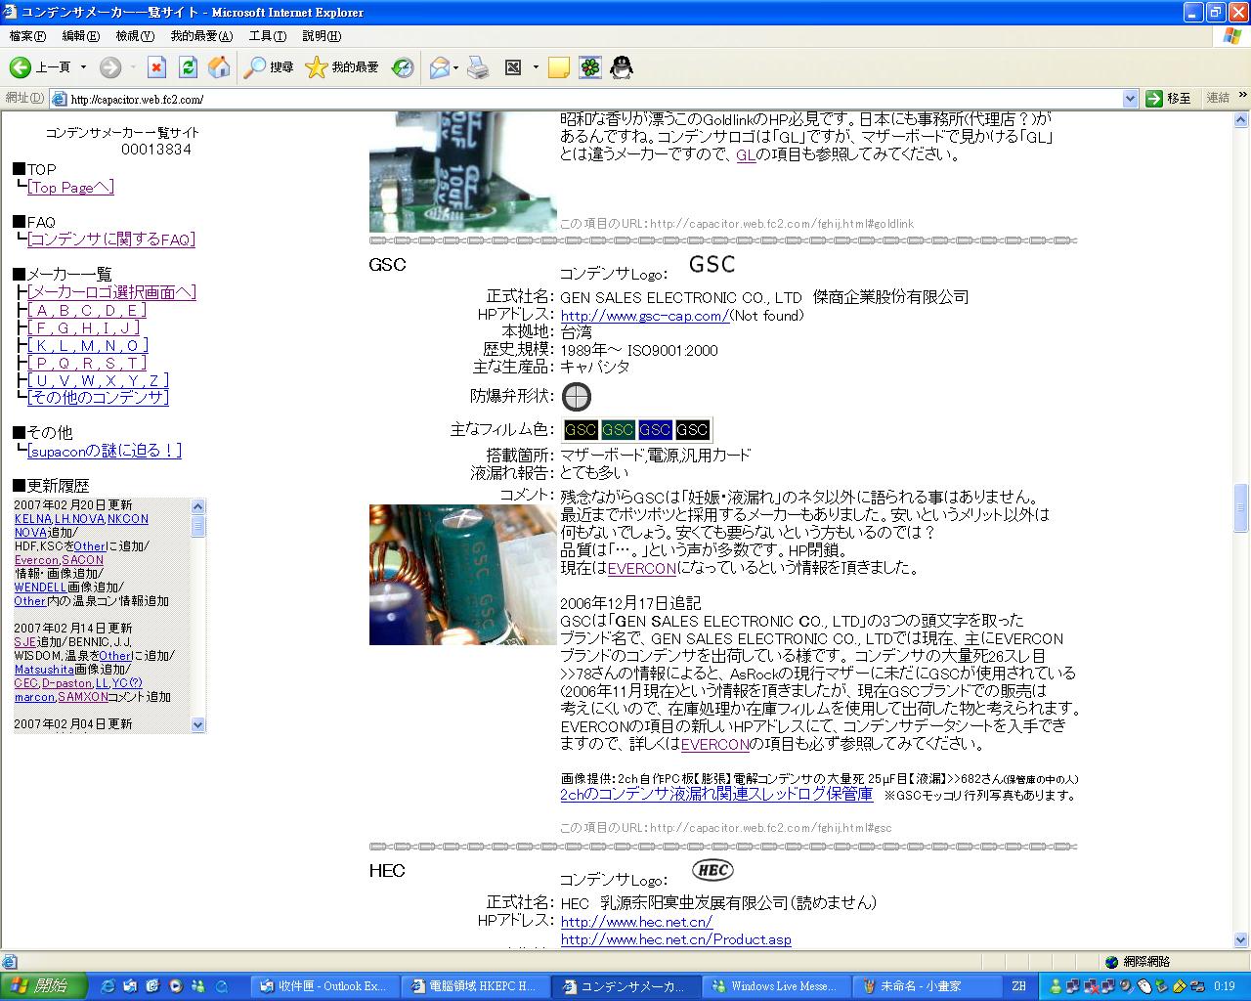Launch QQ from the penguin icon

click(x=622, y=67)
